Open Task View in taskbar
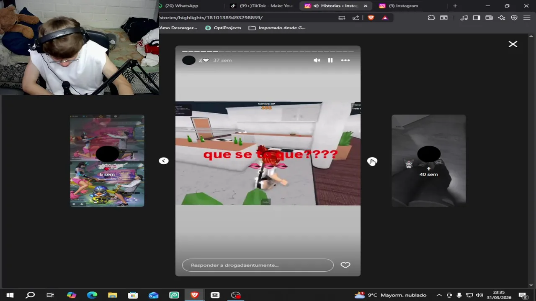 pos(50,295)
